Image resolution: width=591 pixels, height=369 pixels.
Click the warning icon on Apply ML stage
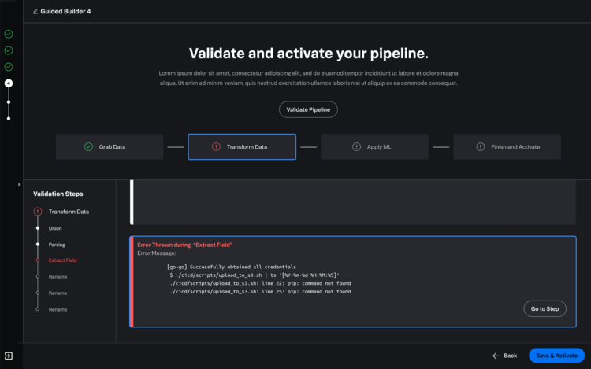pyautogui.click(x=356, y=146)
